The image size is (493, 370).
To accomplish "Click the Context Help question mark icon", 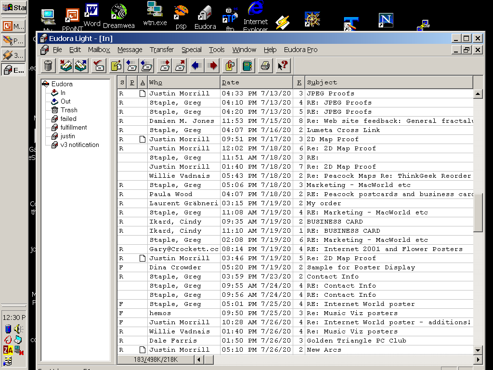I will coord(283,66).
